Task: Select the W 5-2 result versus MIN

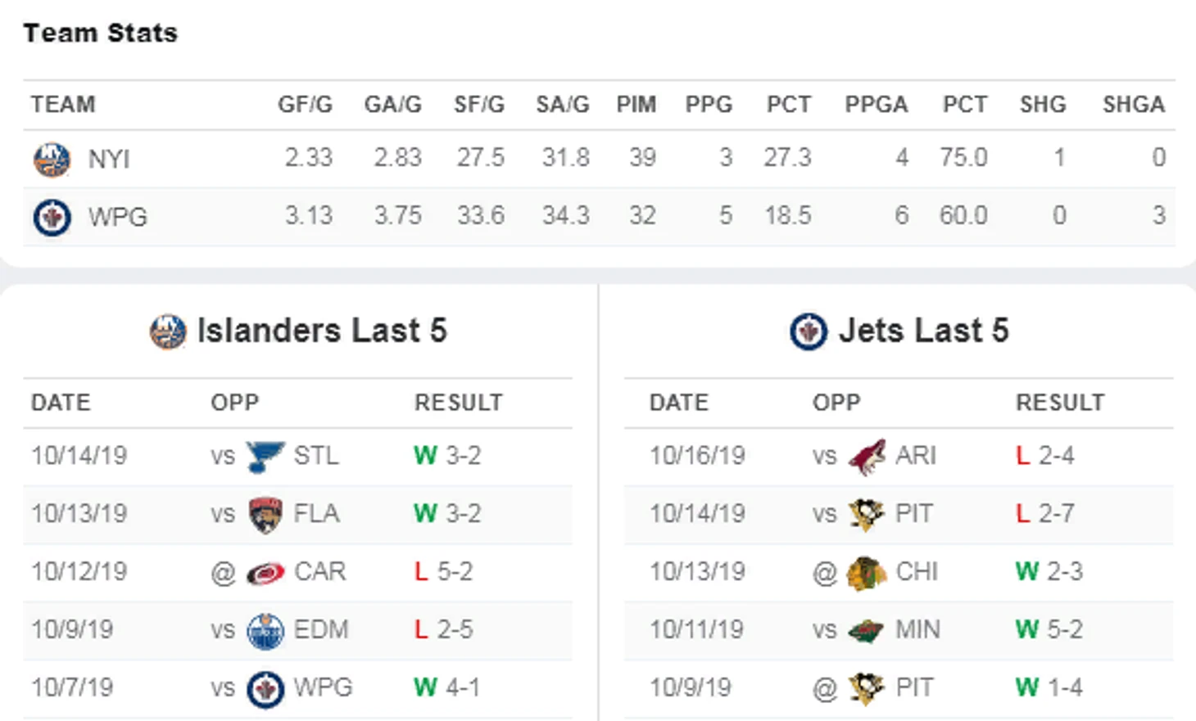Action: point(1049,630)
